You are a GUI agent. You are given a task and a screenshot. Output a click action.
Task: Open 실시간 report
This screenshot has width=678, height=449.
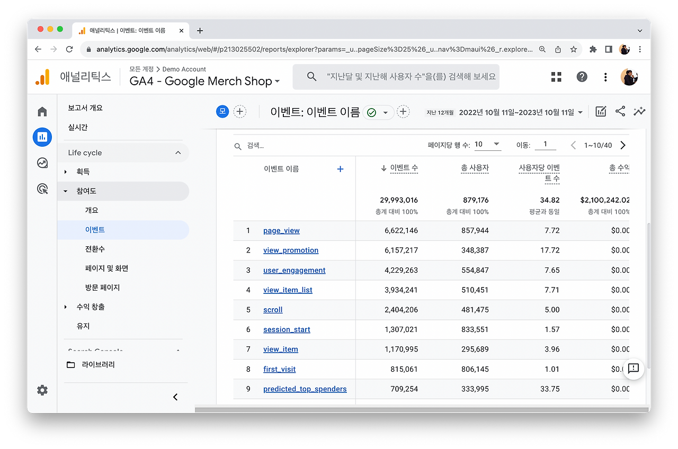point(78,128)
